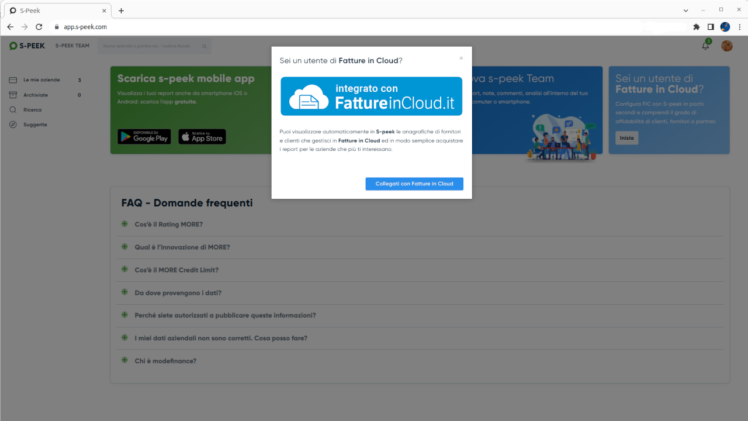Click the S-PEEK logo
This screenshot has height=421, width=748.
coord(27,46)
